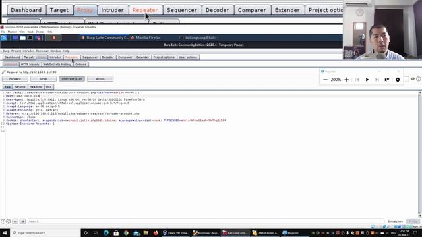Select the Hex message tab
The width and height of the screenshot is (422, 237).
tap(49, 87)
